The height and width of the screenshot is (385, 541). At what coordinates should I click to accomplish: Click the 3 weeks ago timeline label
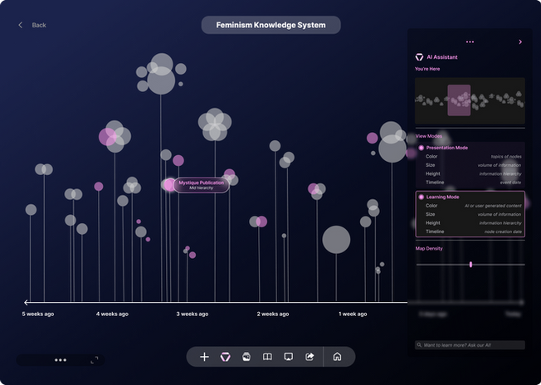pyautogui.click(x=193, y=314)
